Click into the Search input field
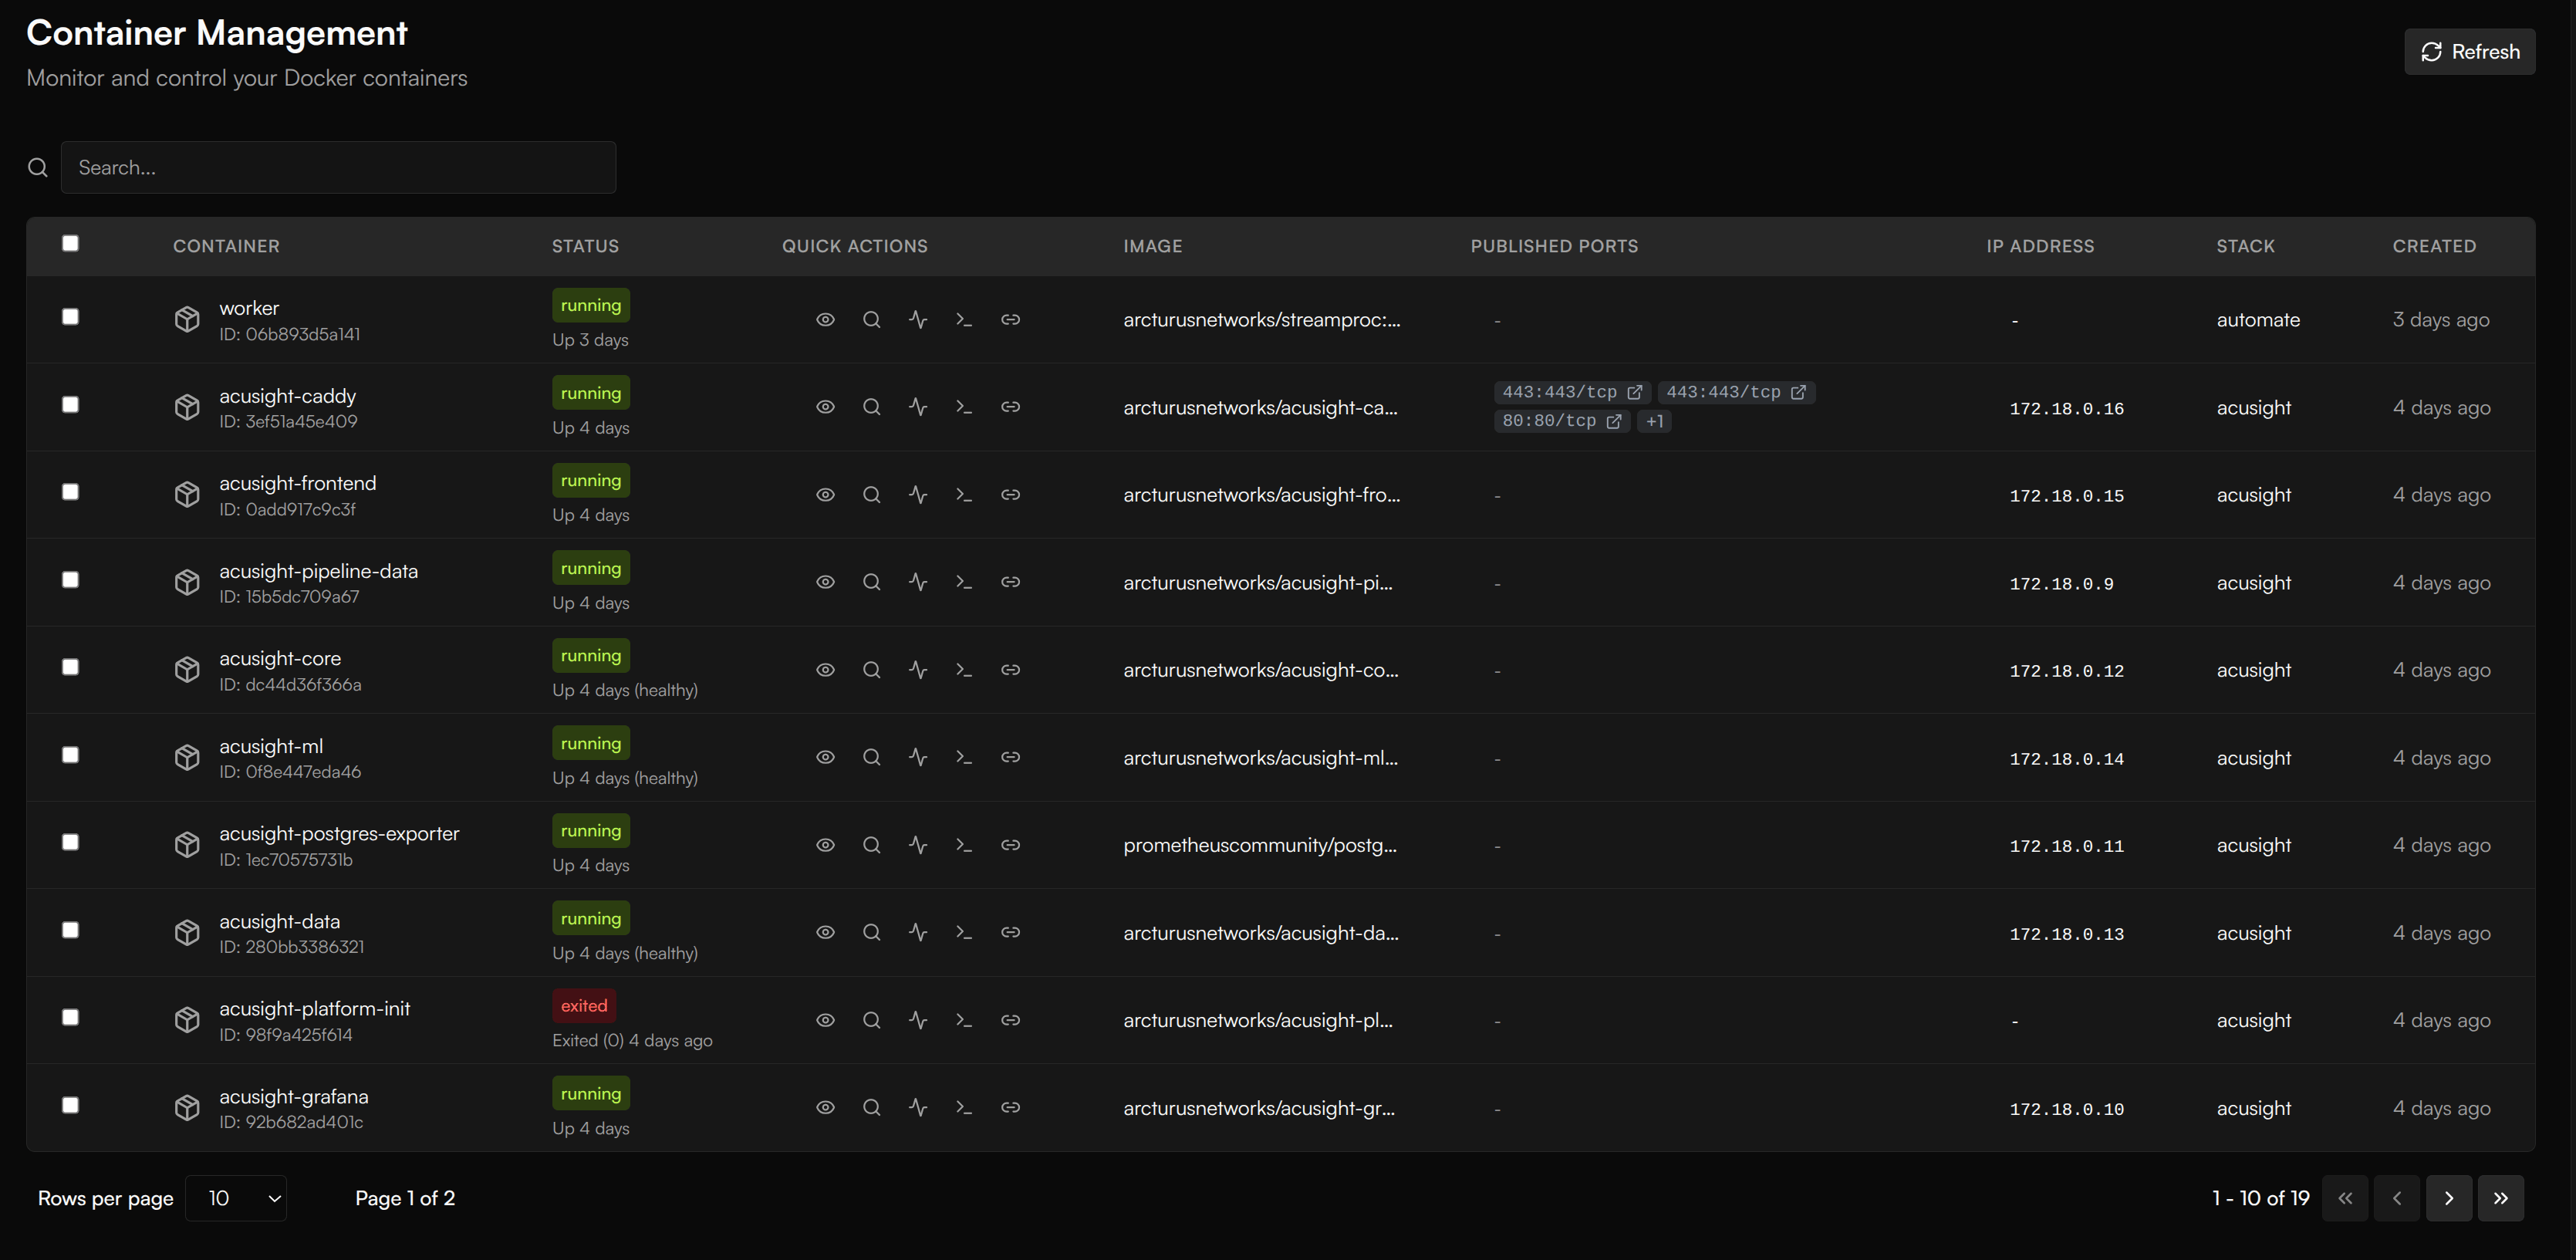 tap(338, 167)
